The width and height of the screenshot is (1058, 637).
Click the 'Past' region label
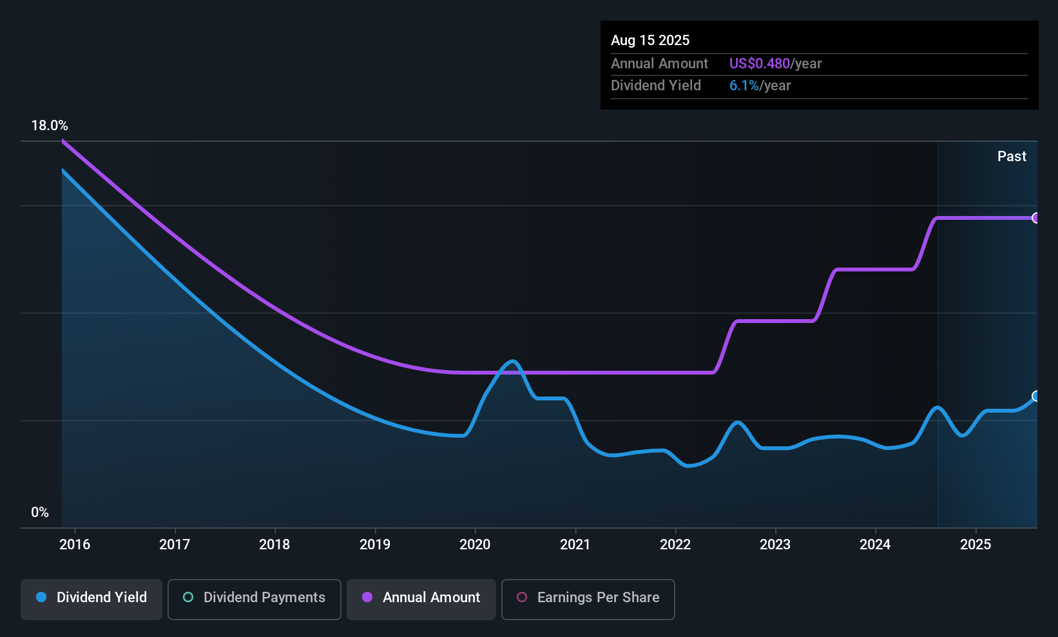pyautogui.click(x=1012, y=157)
